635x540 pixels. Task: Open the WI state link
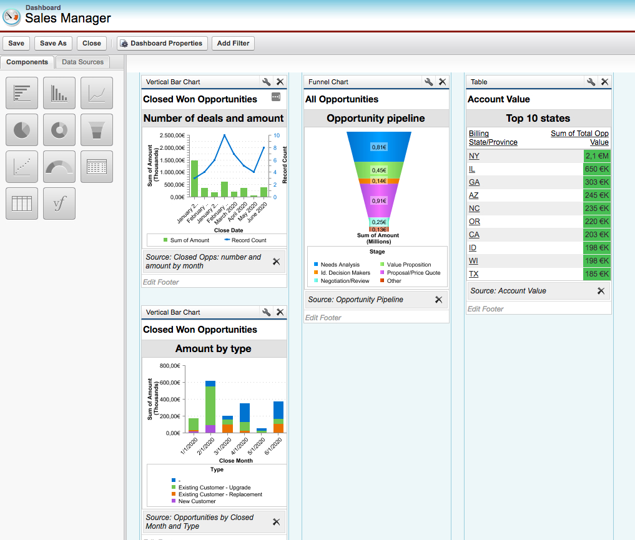[473, 261]
